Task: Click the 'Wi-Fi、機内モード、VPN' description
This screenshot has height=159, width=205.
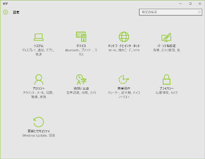Action: click(x=124, y=50)
